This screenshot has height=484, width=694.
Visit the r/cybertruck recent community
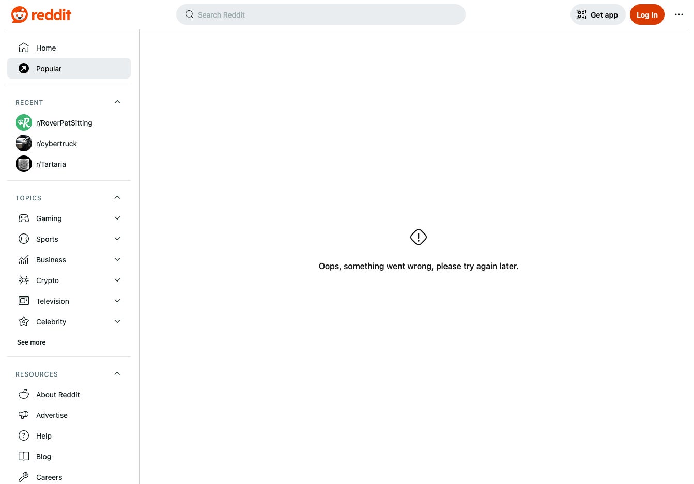click(x=57, y=144)
